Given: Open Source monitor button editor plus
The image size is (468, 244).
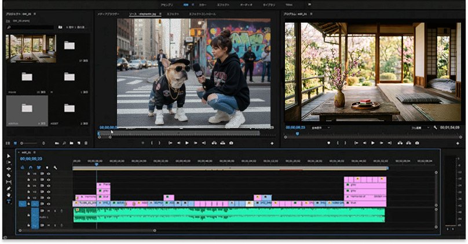Looking at the screenshot, I should point(272,143).
